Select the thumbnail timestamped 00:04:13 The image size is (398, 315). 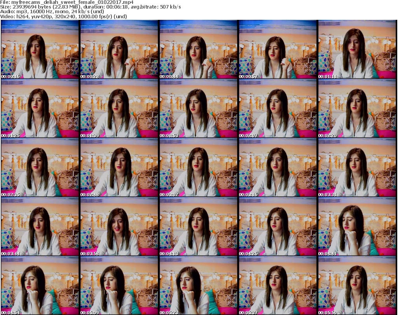[199, 226]
